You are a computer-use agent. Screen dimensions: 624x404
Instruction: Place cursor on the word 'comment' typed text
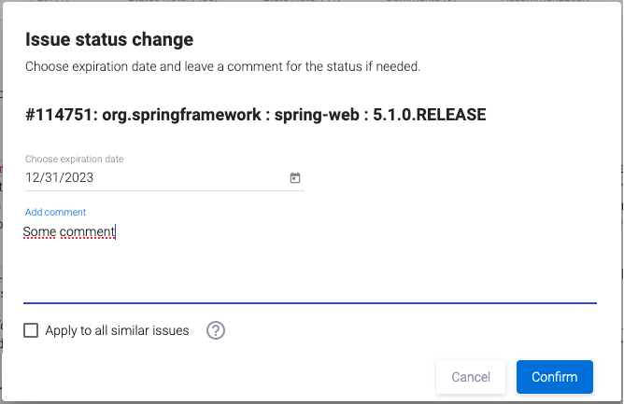pyautogui.click(x=86, y=230)
